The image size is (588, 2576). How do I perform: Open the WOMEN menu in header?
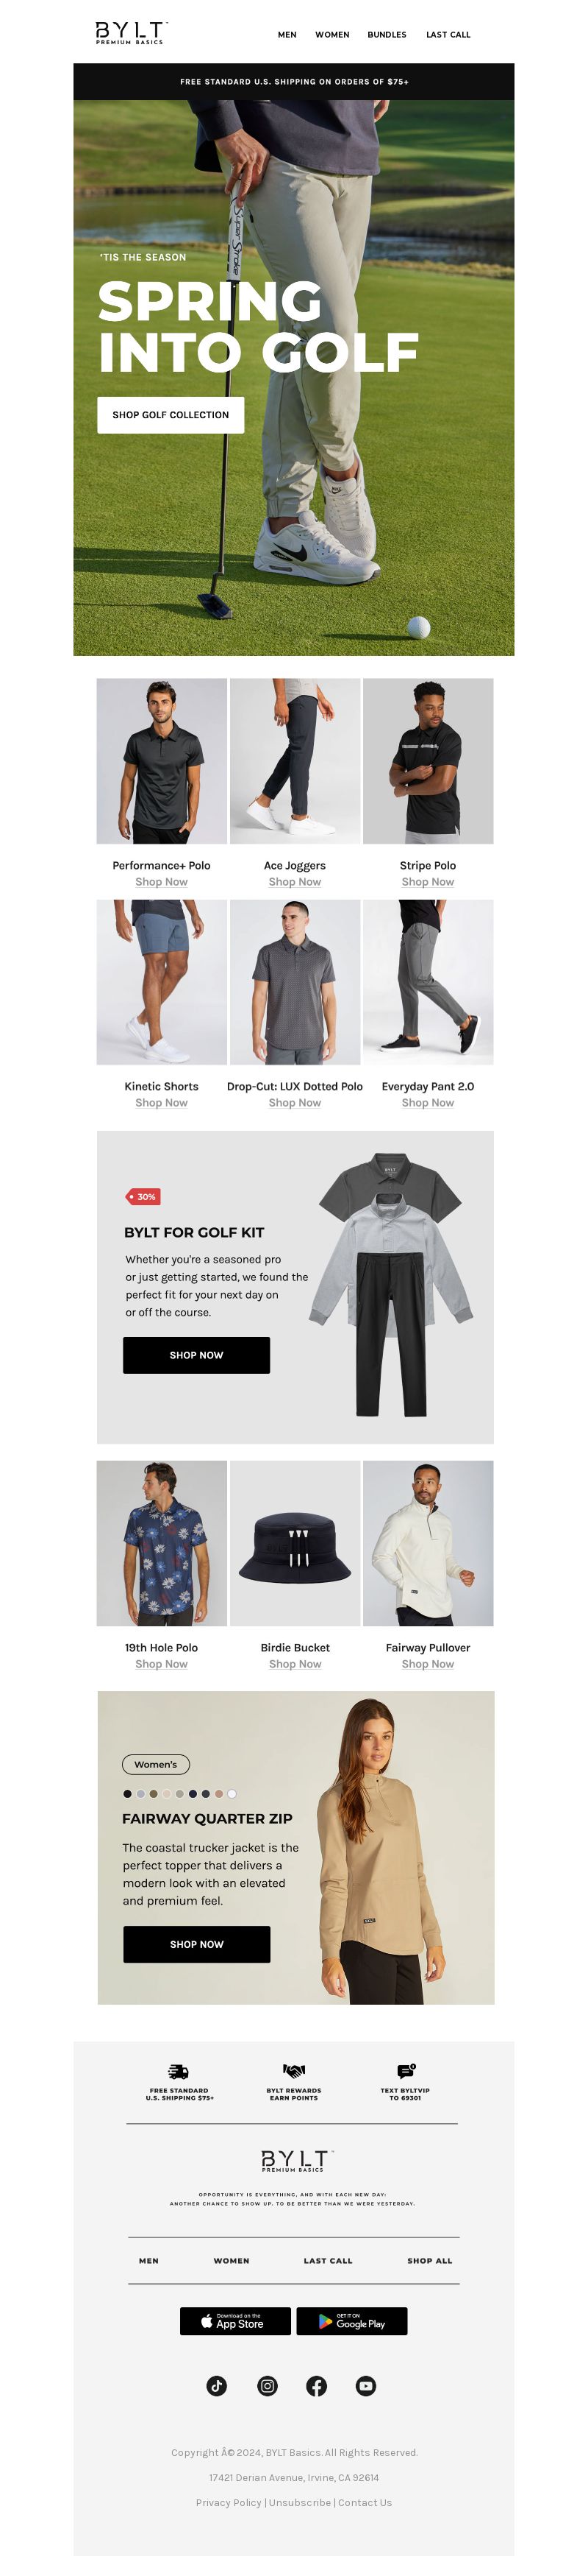point(332,35)
